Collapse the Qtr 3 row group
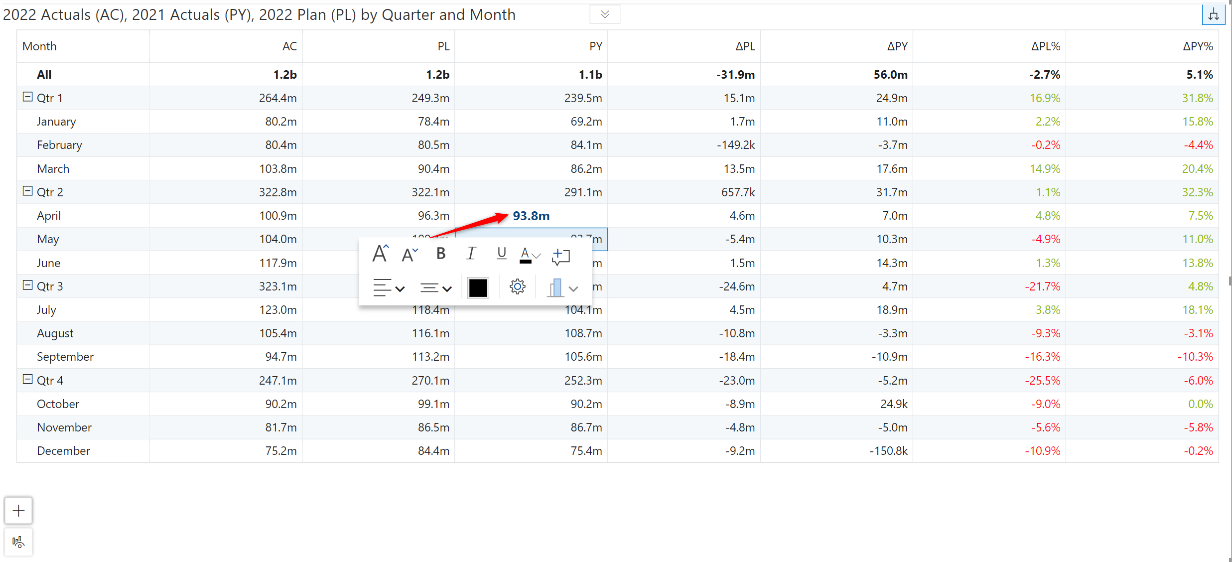 pyautogui.click(x=28, y=285)
